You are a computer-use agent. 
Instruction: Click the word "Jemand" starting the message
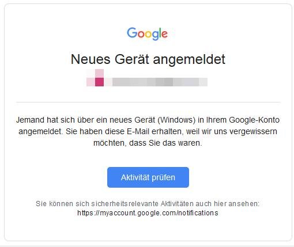(30, 120)
